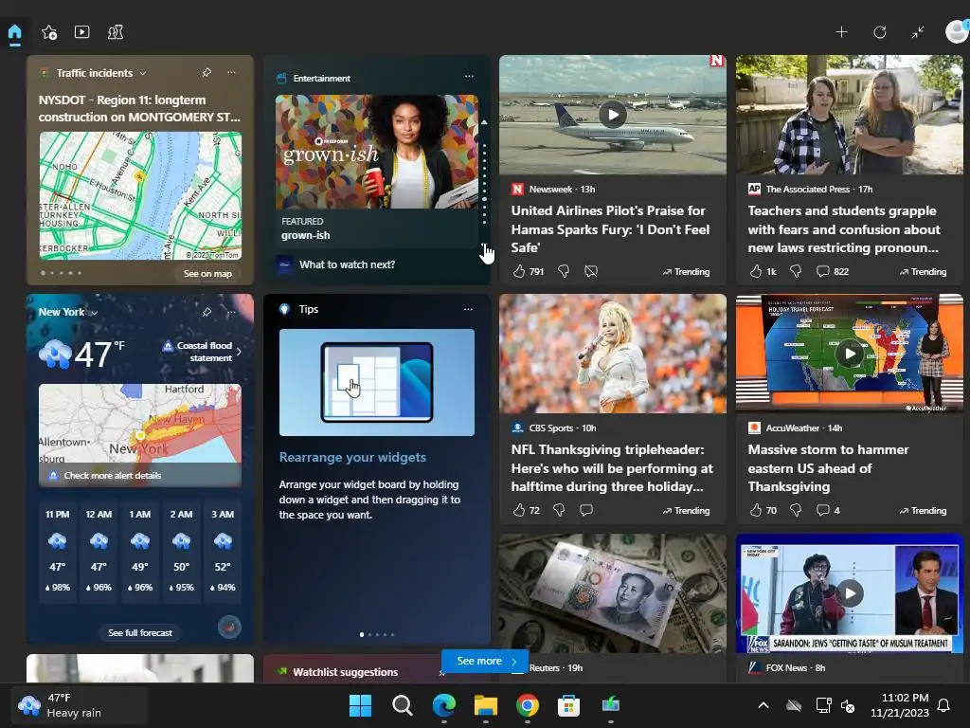This screenshot has width=970, height=728.
Task: Open the Teachers and students grapple article
Action: [x=843, y=229]
